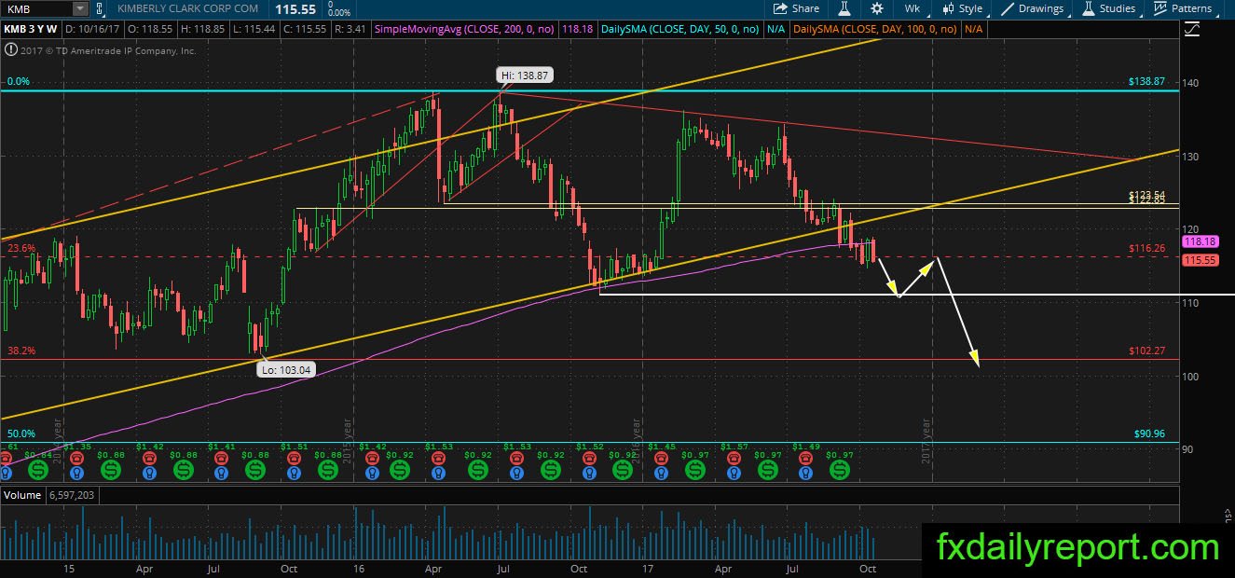Click the dividend icon right of $1.52 earnings
This screenshot has width=1235, height=578.
tap(623, 470)
